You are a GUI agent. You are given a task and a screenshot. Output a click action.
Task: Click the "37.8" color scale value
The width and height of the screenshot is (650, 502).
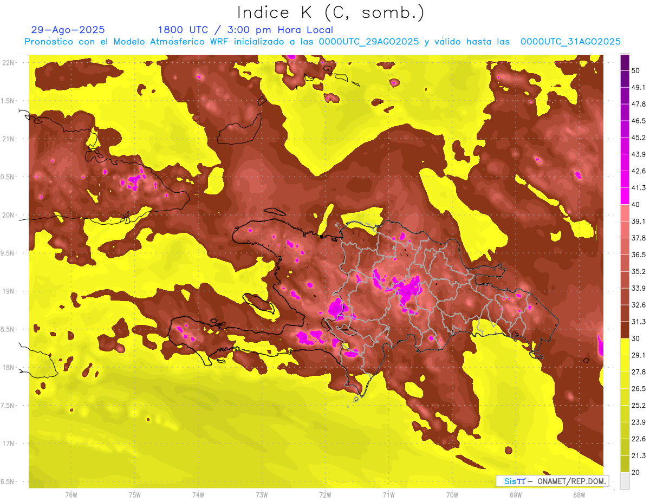click(638, 238)
